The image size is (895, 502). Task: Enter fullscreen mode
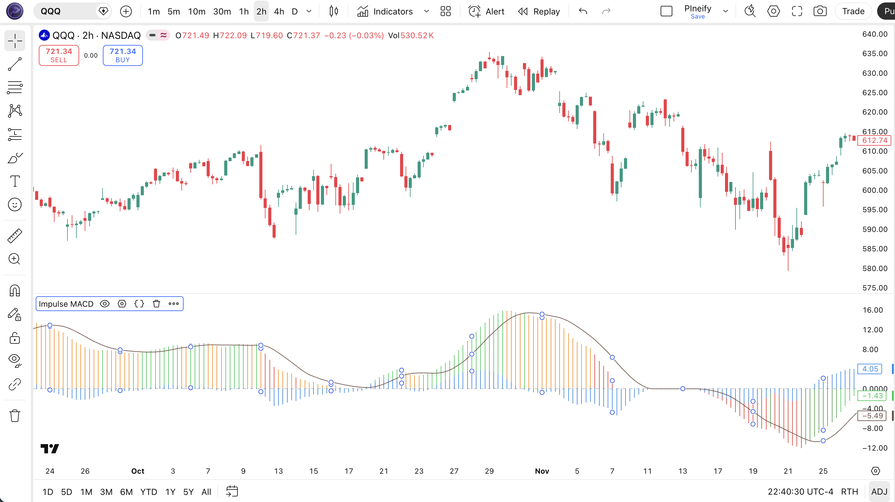(797, 11)
